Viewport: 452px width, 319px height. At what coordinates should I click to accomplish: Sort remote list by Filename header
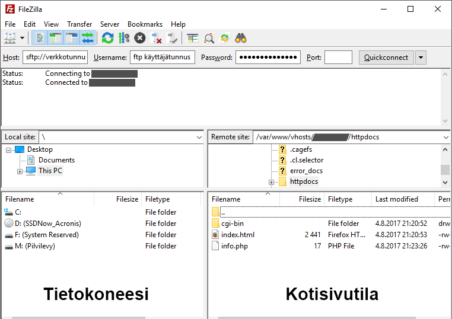point(244,199)
